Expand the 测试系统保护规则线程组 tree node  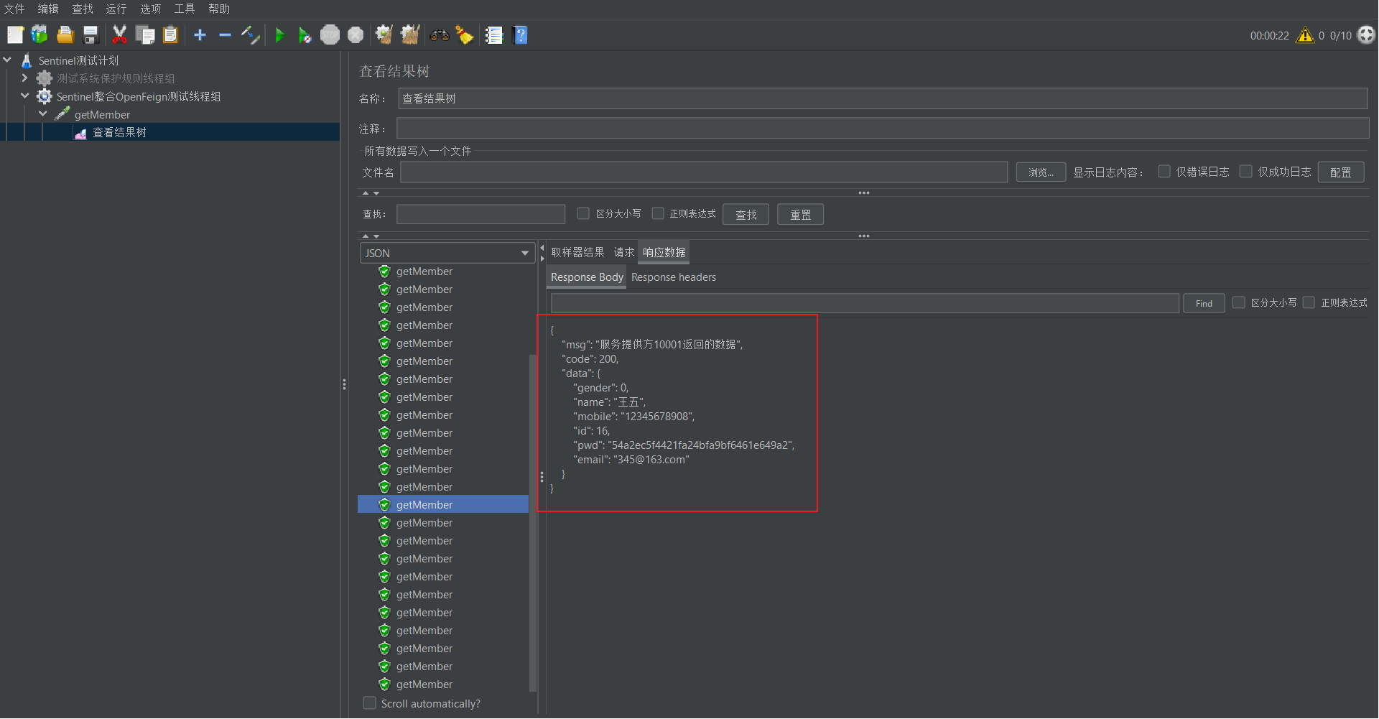24,78
